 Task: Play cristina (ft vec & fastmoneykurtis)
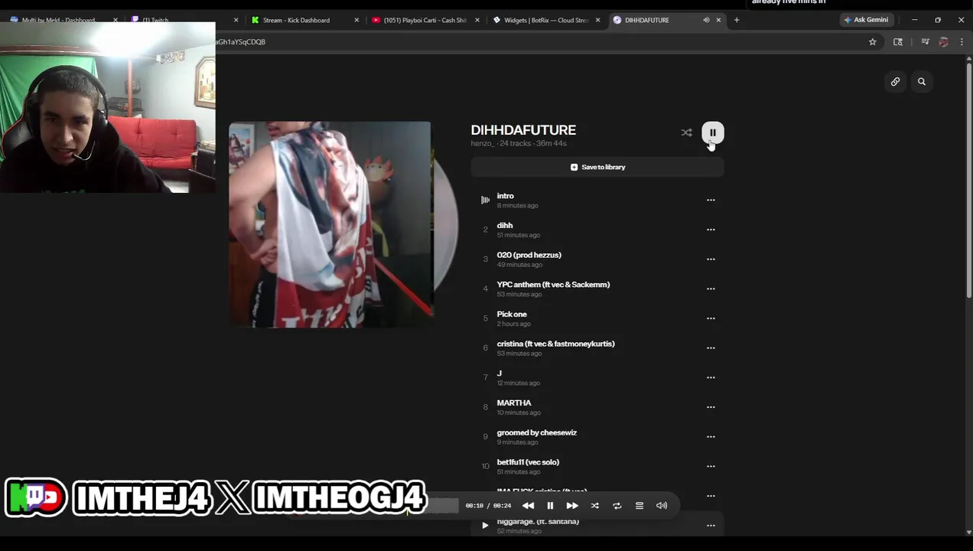click(x=555, y=344)
